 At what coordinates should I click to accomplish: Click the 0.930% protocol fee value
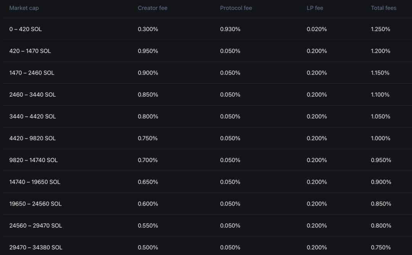point(230,29)
